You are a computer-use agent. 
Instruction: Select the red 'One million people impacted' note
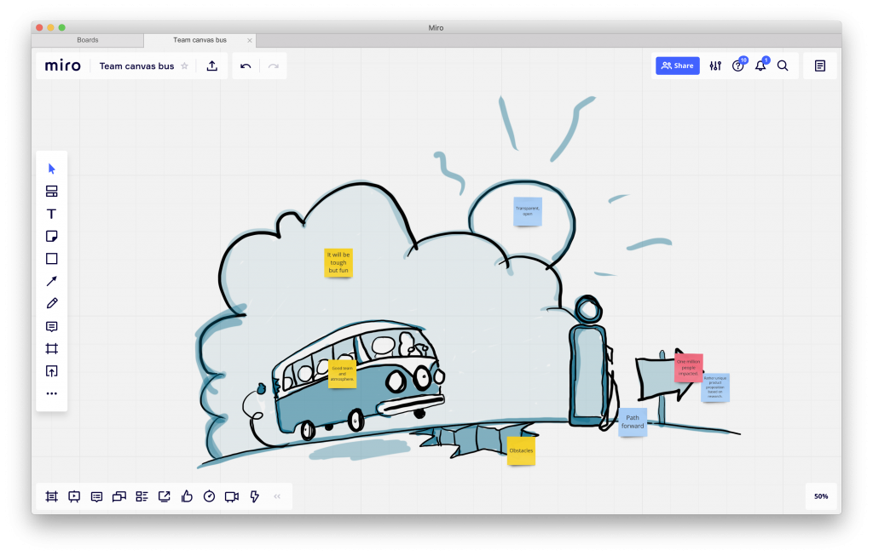pyautogui.click(x=688, y=367)
